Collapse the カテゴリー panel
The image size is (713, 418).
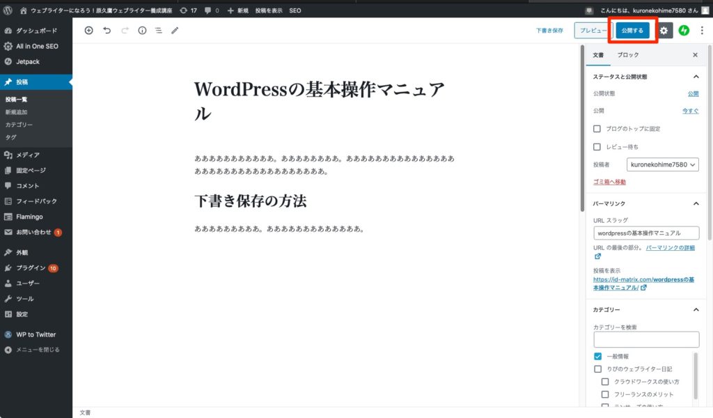[645, 310]
